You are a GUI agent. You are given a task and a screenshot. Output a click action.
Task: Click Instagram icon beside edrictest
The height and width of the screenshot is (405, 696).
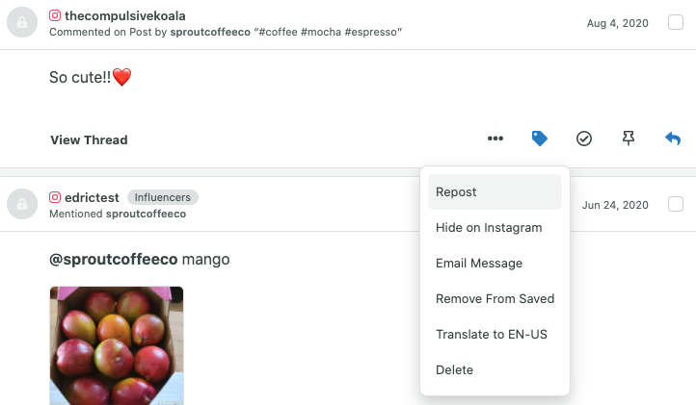pos(55,197)
